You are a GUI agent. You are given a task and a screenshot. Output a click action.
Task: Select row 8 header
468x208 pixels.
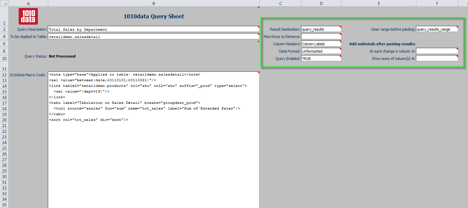pyautogui.click(x=4, y=51)
